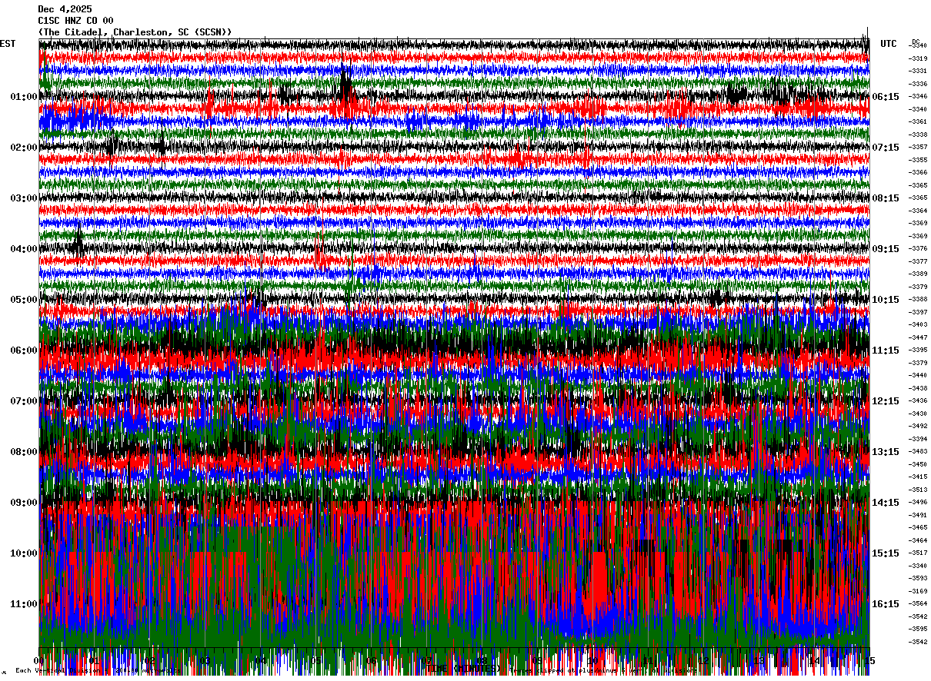The height and width of the screenshot is (681, 931).
Task: Select the station code "C1SC HNZ CO 00"
Action: [75, 21]
